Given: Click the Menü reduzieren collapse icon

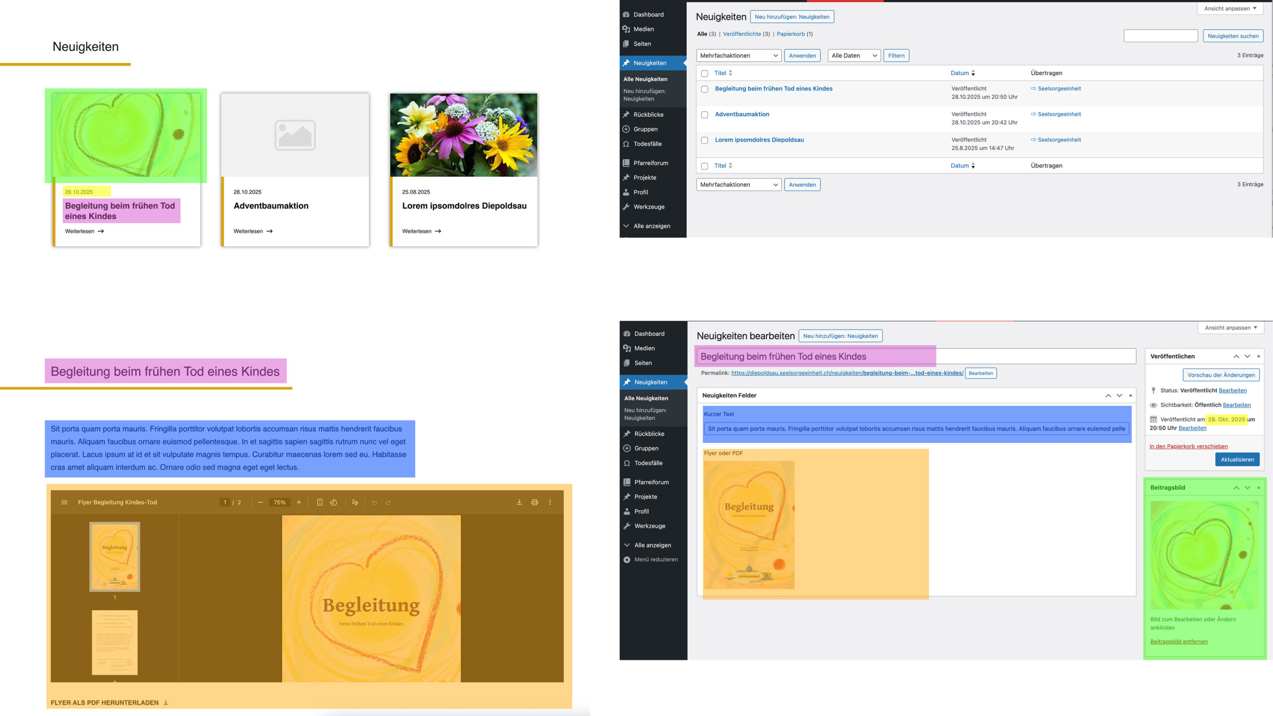Looking at the screenshot, I should click(627, 559).
